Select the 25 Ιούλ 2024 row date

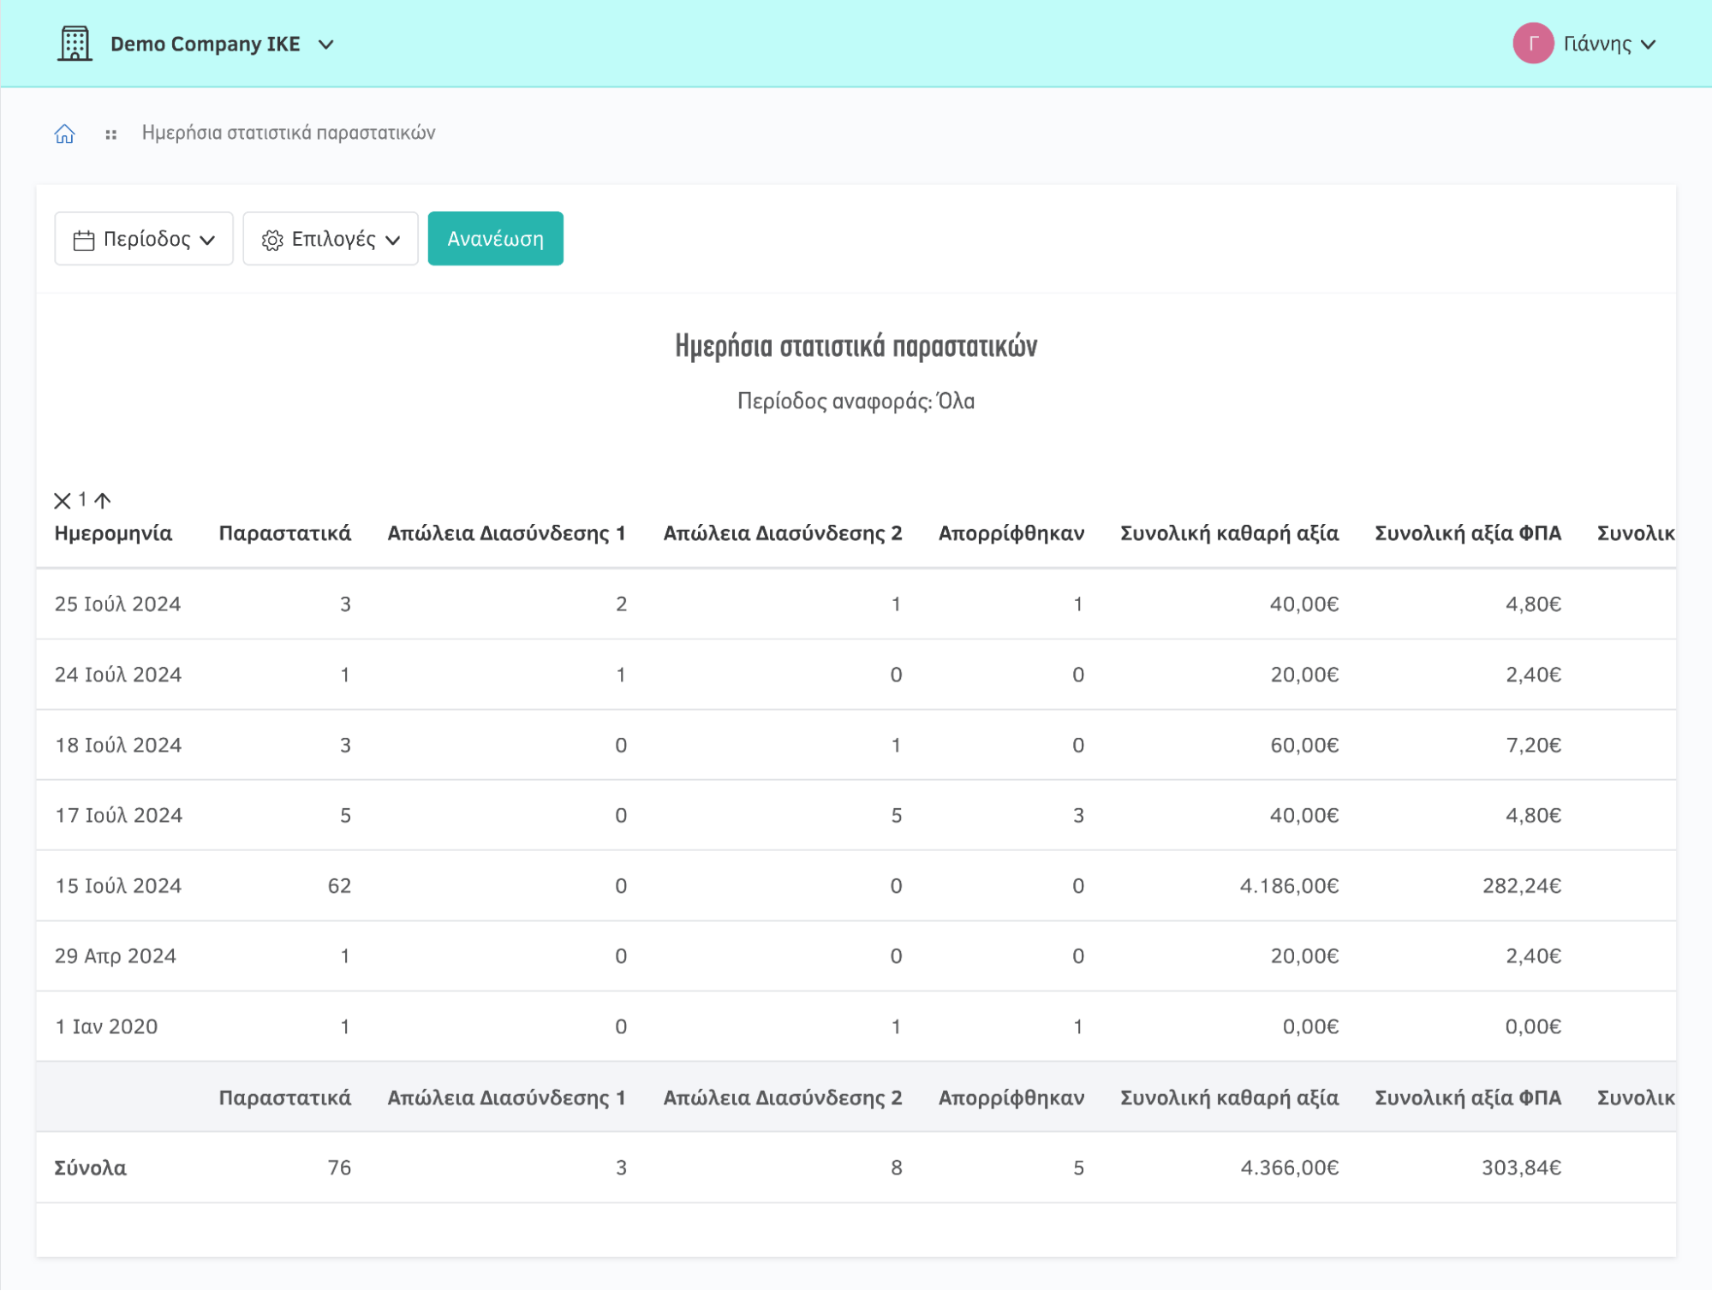tap(118, 604)
